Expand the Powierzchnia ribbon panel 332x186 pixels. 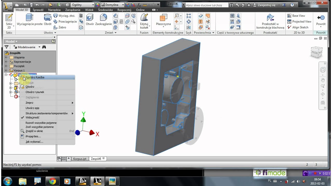coord(204,33)
